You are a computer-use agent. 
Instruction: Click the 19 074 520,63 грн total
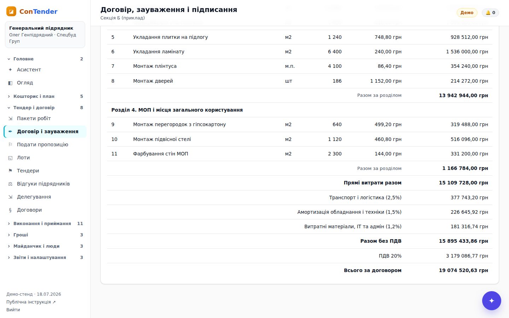point(463,270)
